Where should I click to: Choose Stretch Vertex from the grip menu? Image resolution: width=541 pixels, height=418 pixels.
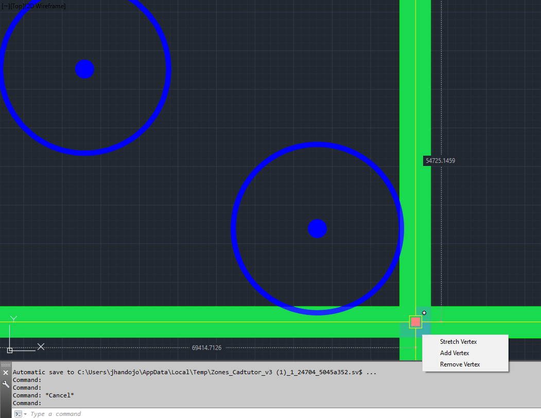(458, 342)
